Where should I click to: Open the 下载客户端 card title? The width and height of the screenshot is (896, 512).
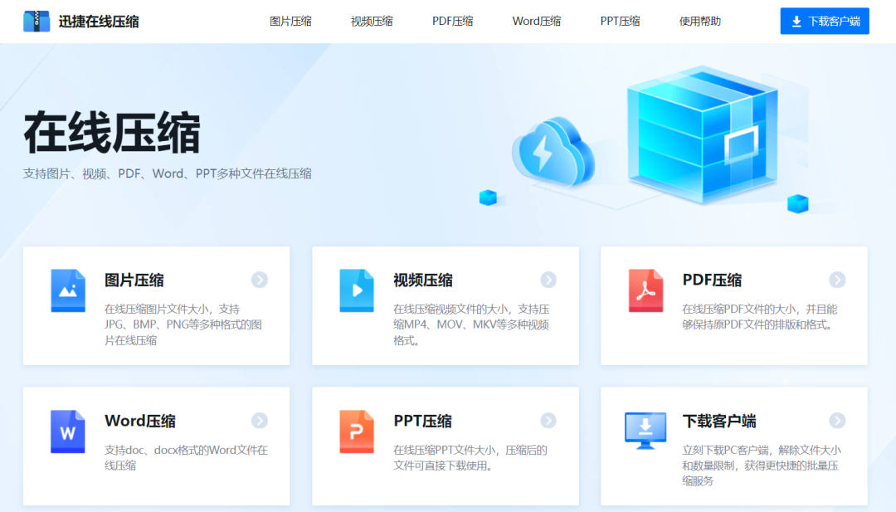pyautogui.click(x=719, y=422)
